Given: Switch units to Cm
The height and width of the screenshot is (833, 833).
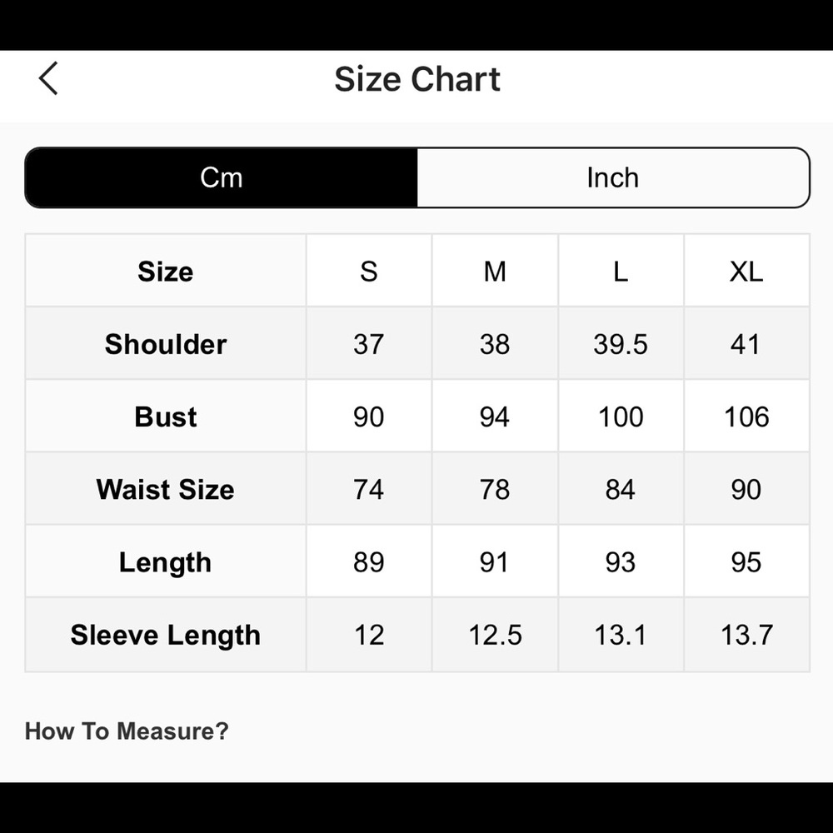Looking at the screenshot, I should [222, 177].
